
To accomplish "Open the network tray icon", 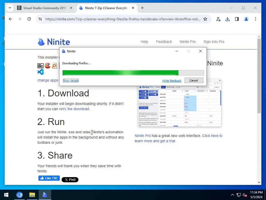I will 239,195.
